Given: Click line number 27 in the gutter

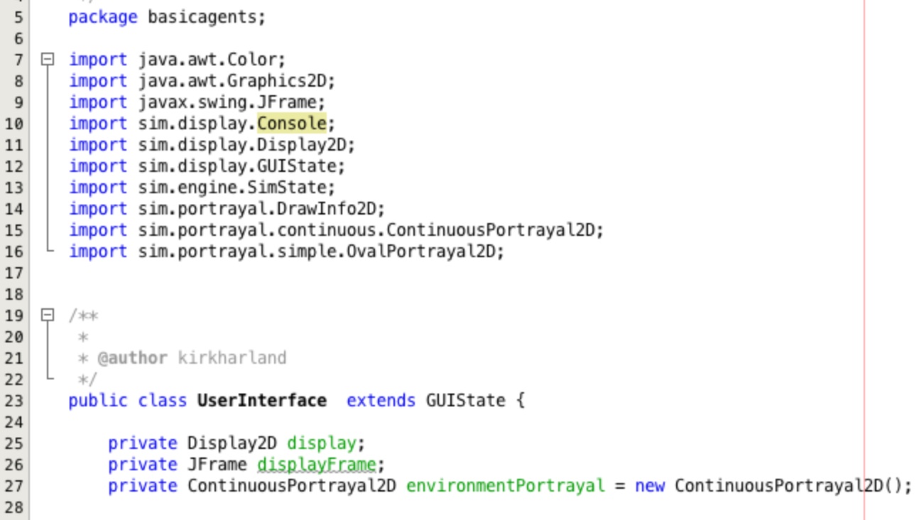Looking at the screenshot, I should pyautogui.click(x=13, y=486).
